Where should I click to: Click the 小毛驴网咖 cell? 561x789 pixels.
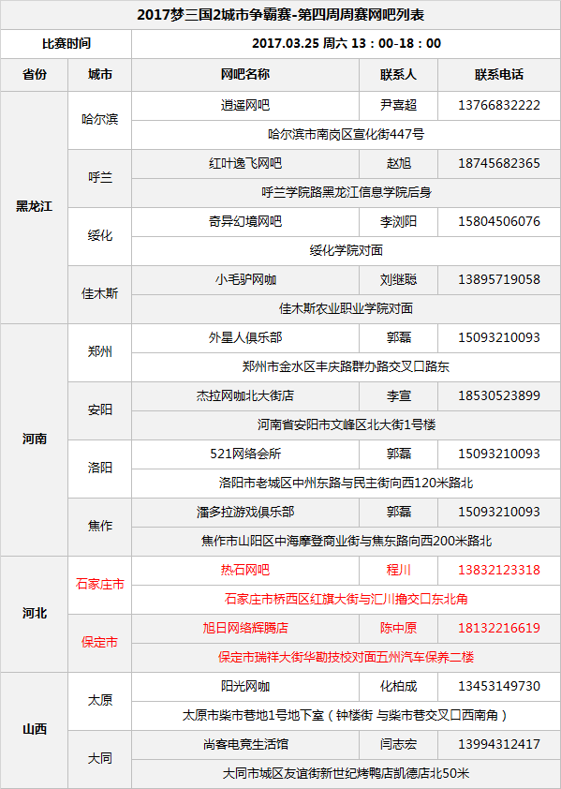tap(245, 280)
